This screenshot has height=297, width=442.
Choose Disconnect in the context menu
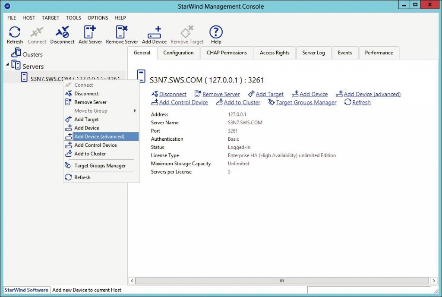(x=101, y=94)
